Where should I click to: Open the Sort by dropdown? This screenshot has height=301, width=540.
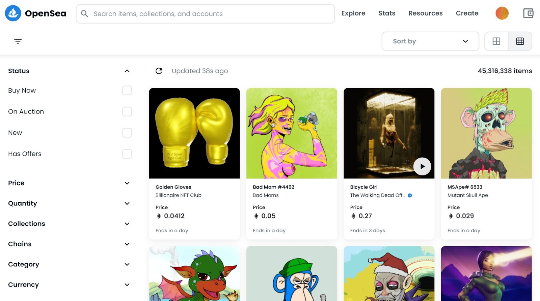click(x=430, y=41)
